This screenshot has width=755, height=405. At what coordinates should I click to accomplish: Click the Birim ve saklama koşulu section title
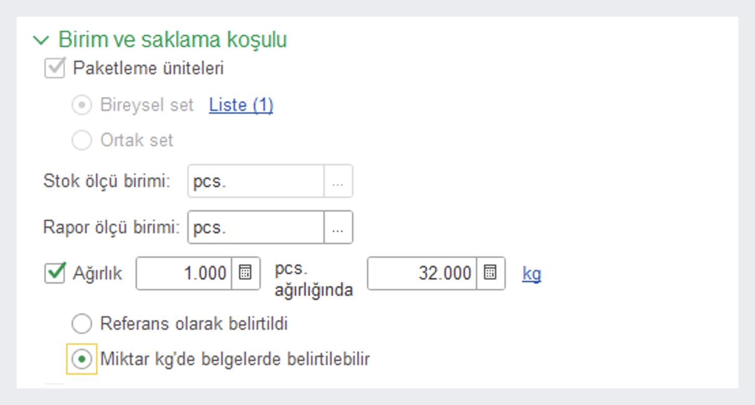tap(172, 40)
